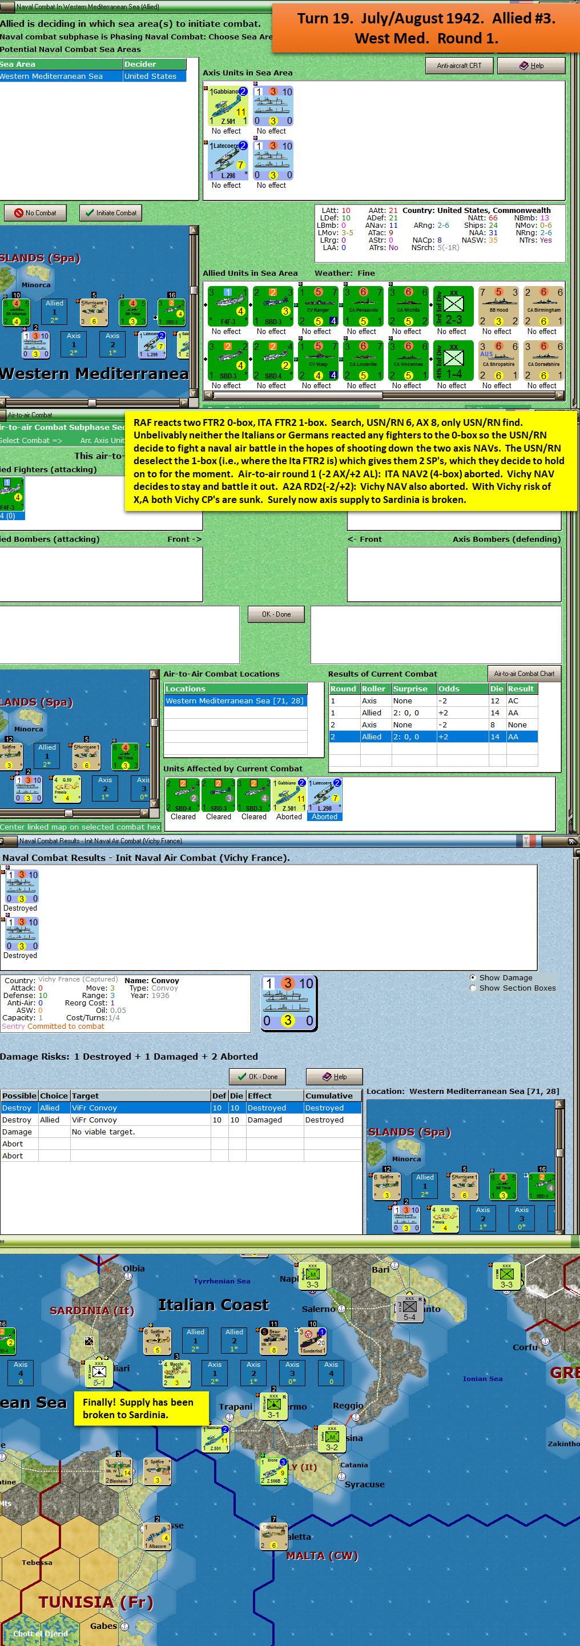
Task: Choose the CA Pensacola cruiser counter
Action: (x=363, y=307)
